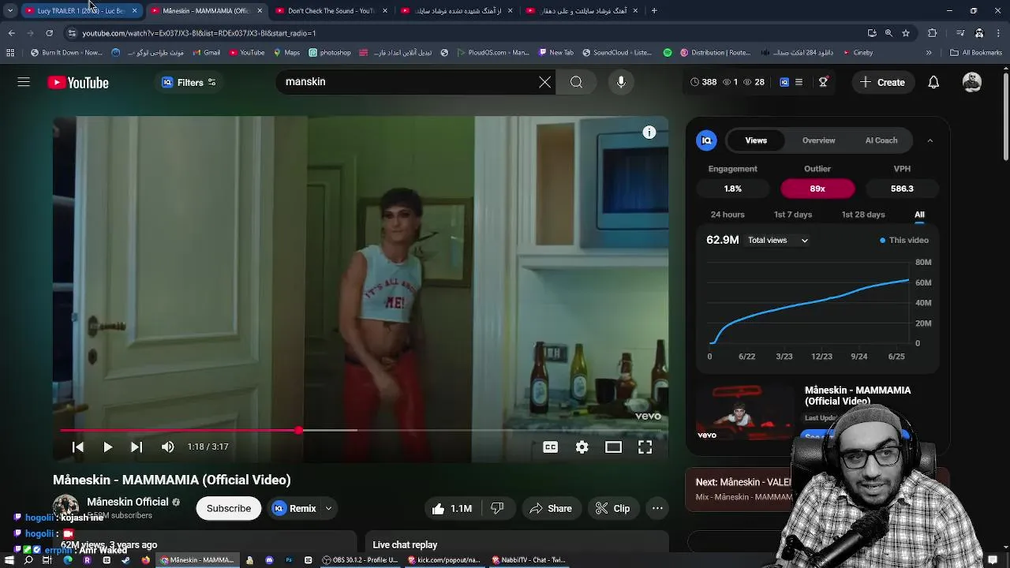Open the notifications bell
The image size is (1010, 568).
[x=933, y=82]
